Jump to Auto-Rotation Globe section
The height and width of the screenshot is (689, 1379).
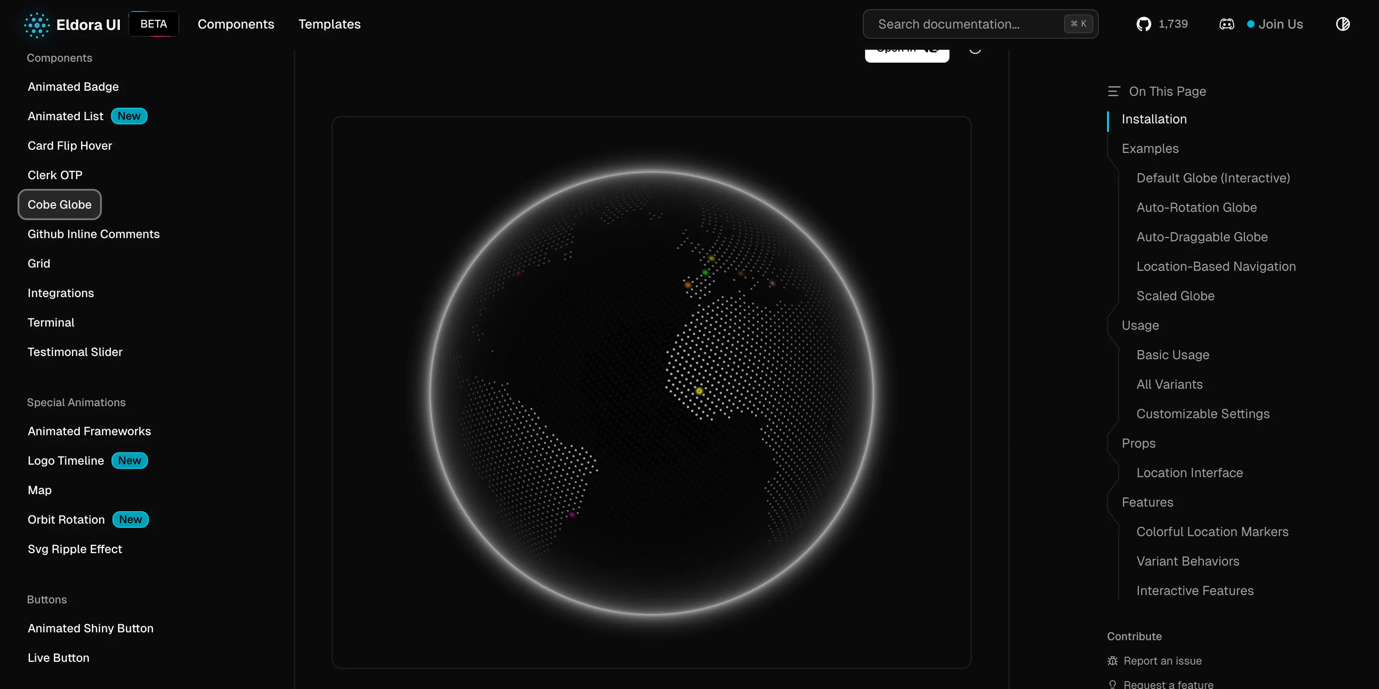[x=1196, y=208]
